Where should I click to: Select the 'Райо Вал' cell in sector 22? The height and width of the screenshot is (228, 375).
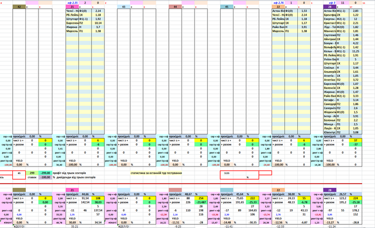[x=279, y=27]
